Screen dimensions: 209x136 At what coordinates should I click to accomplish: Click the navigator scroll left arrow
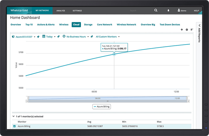(x=27, y=101)
